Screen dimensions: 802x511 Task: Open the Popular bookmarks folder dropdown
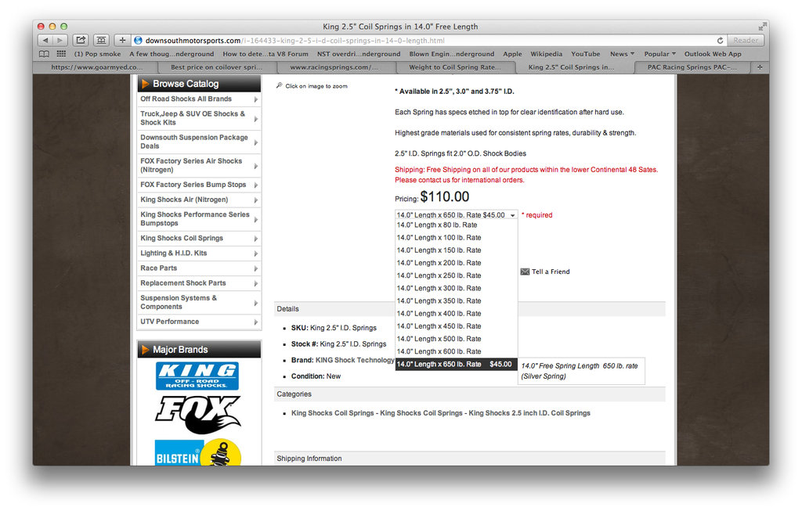(659, 54)
